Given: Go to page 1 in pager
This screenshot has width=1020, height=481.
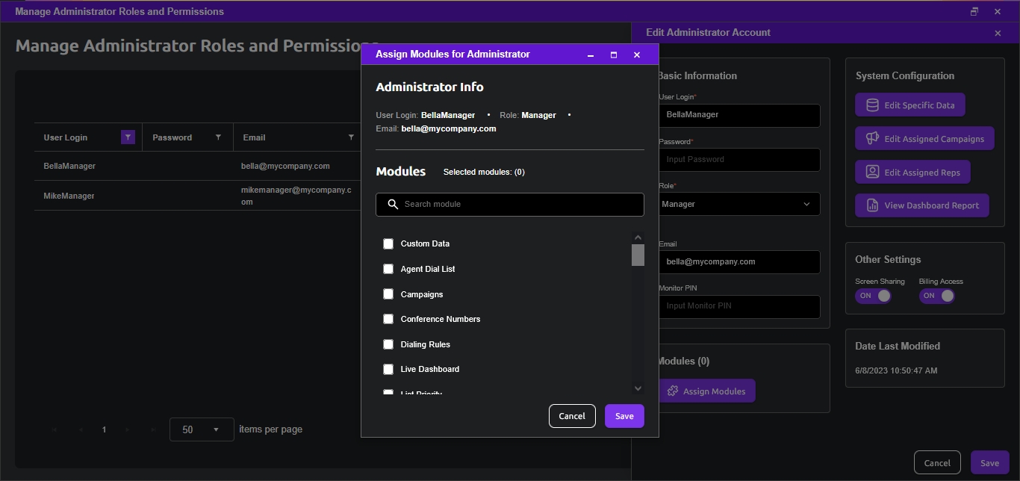Looking at the screenshot, I should click(x=104, y=429).
